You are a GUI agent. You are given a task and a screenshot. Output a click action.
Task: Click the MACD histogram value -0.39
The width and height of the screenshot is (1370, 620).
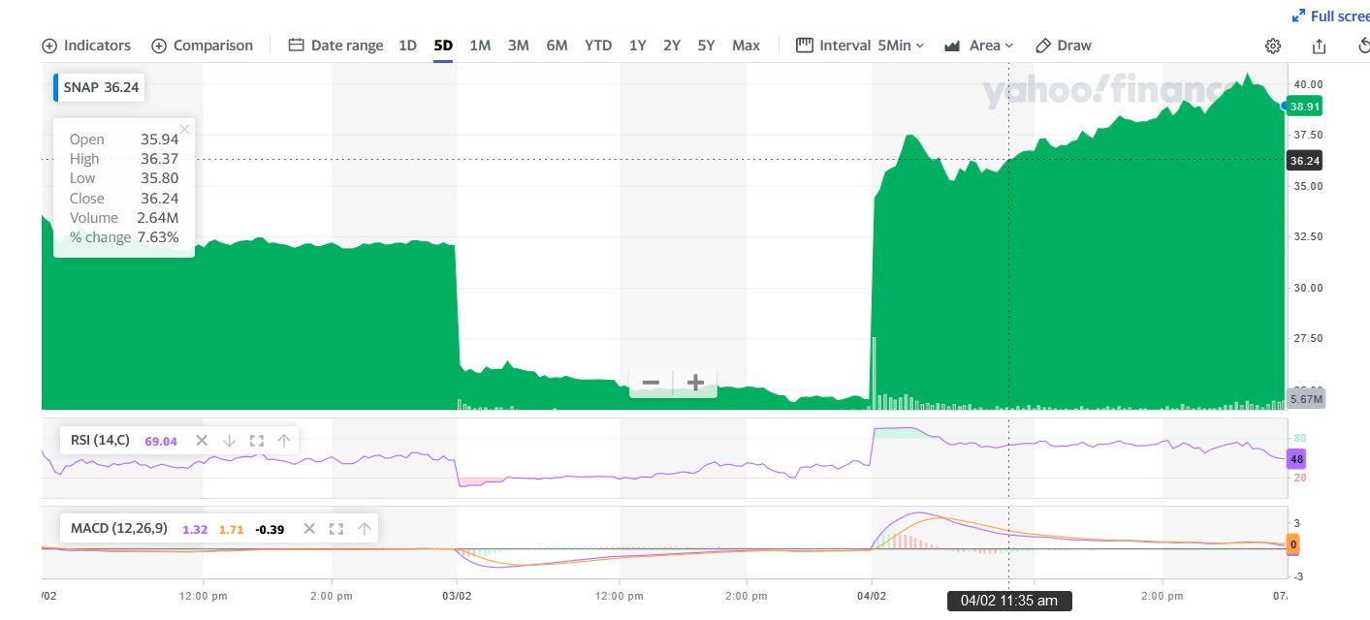coord(270,529)
